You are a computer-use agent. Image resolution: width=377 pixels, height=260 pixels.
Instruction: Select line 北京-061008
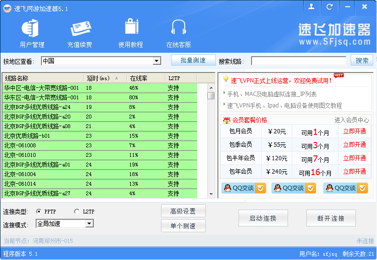coord(100,145)
